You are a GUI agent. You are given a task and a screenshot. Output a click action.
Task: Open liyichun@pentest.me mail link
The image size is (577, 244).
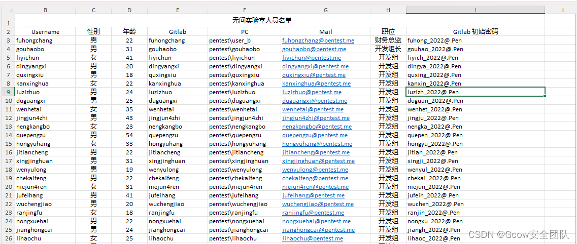point(311,58)
